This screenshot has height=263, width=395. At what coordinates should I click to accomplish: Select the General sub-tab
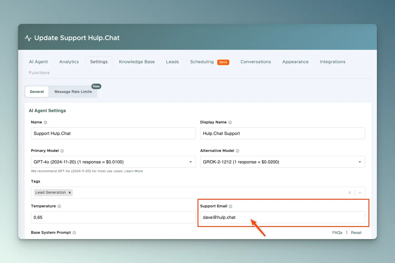pos(37,92)
